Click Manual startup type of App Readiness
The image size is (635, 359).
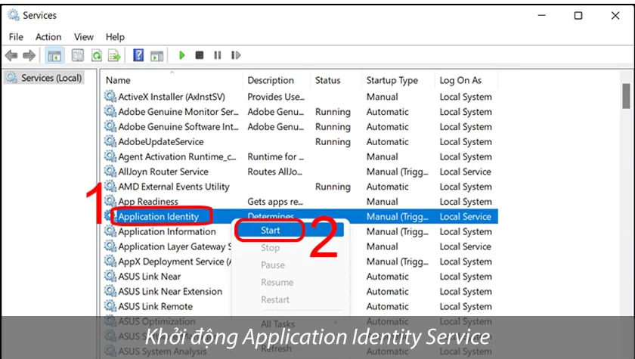pyautogui.click(x=383, y=202)
